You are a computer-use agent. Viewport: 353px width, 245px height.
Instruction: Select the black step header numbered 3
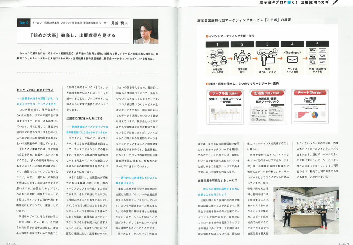pos(267,44)
